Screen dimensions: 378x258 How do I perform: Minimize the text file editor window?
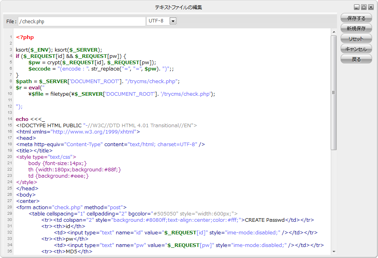click(357, 7)
